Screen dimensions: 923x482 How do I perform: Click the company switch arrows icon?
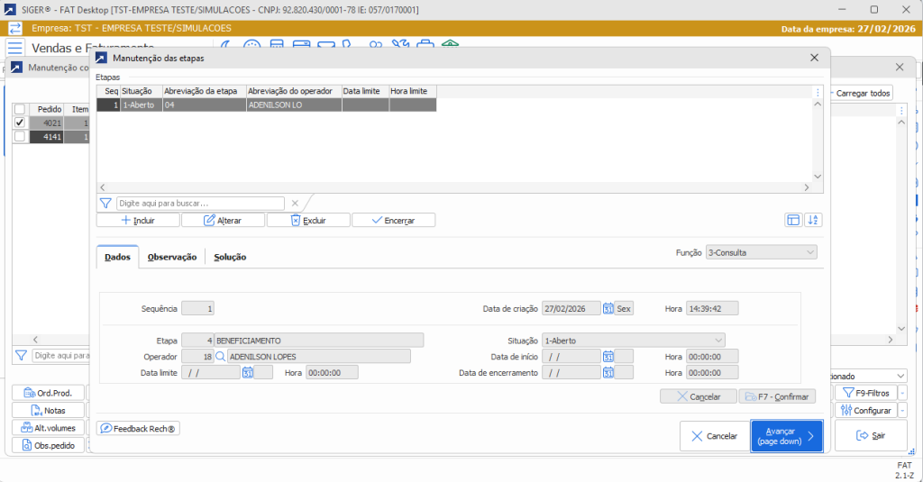pos(15,28)
